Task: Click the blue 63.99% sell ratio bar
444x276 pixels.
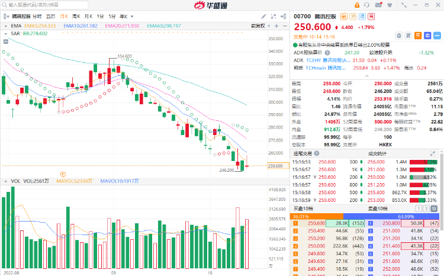Action: (391, 217)
